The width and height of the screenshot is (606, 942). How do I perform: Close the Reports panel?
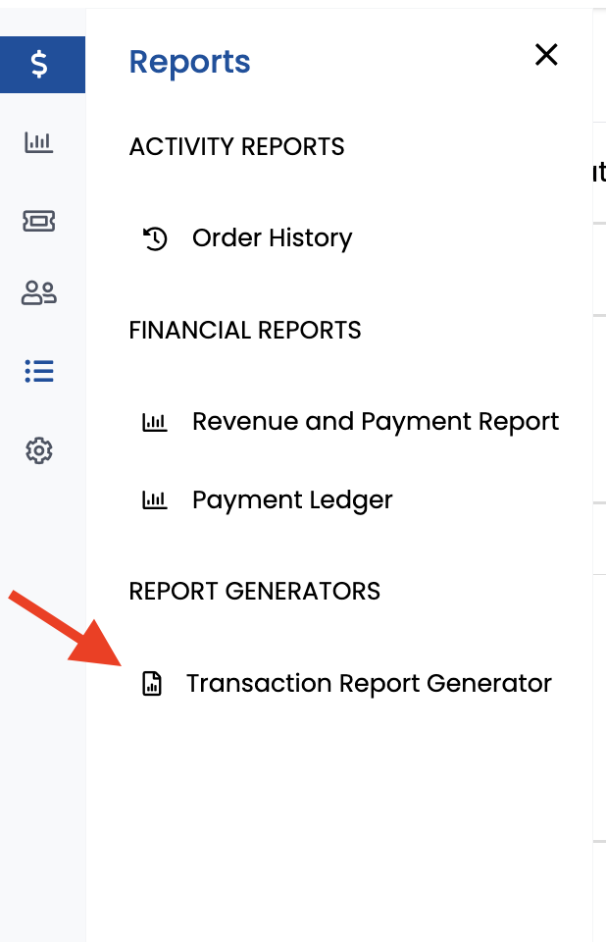(546, 55)
